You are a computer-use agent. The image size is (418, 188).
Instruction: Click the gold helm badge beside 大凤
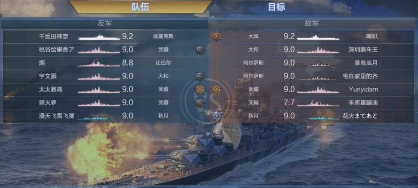tap(217, 36)
